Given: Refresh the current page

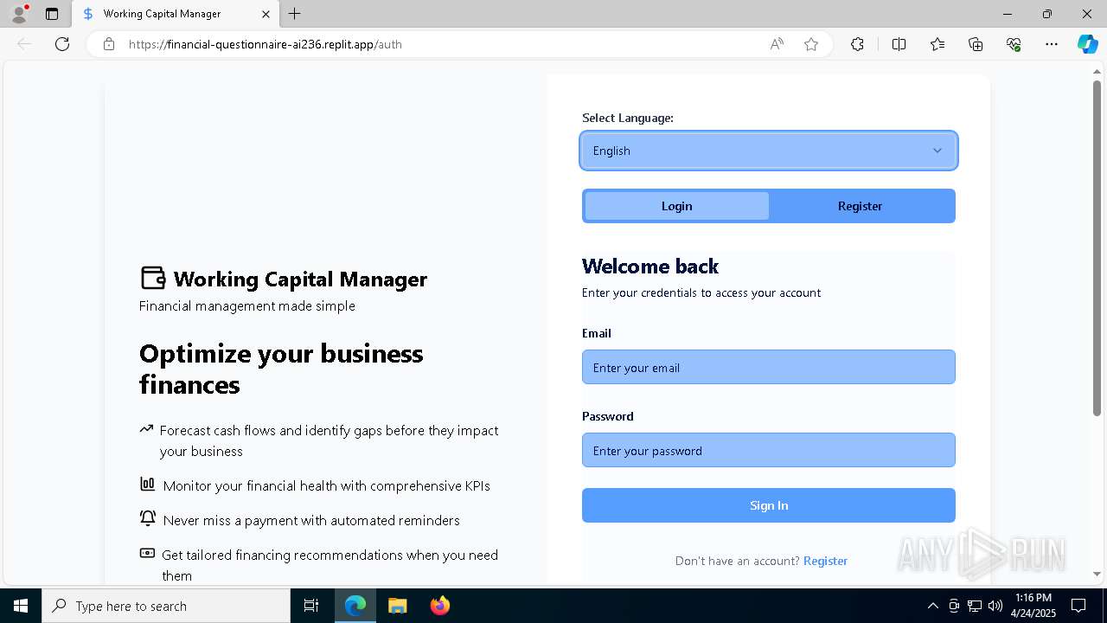Looking at the screenshot, I should tap(62, 44).
